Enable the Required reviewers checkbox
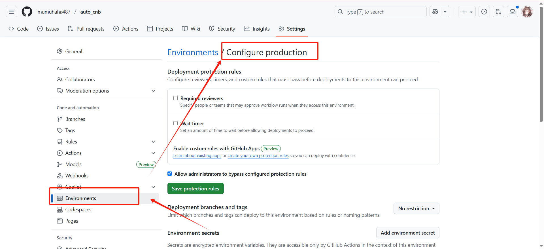The height and width of the screenshot is (249, 544). coord(176,98)
